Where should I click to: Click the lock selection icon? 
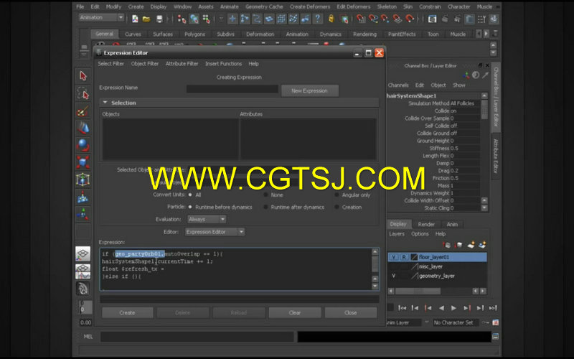click(331, 19)
